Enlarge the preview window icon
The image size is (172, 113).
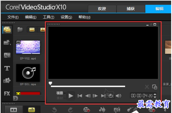coord(155,87)
